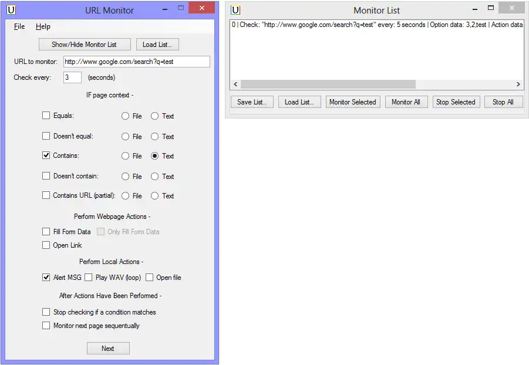Minimize the Monitor List window

coord(475,9)
